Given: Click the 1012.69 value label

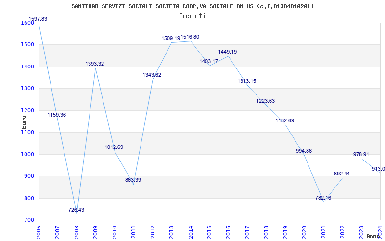Looking at the screenshot, I should [x=114, y=147].
